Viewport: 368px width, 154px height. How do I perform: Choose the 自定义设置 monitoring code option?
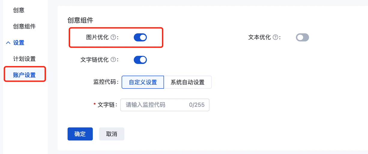[143, 82]
